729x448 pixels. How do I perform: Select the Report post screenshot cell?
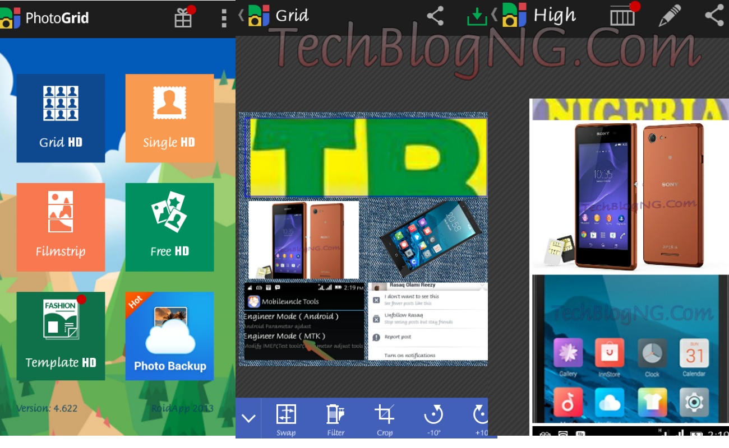[x=428, y=321]
